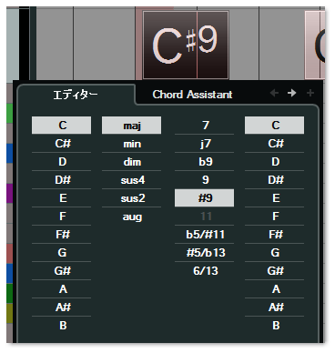The width and height of the screenshot is (335, 353).
Task: Choose maj chord type
Action: (131, 125)
